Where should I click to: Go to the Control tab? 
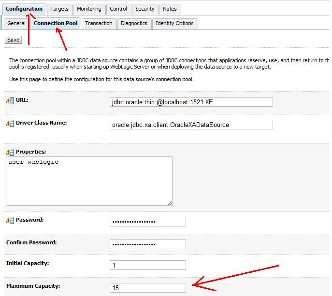coord(118,9)
